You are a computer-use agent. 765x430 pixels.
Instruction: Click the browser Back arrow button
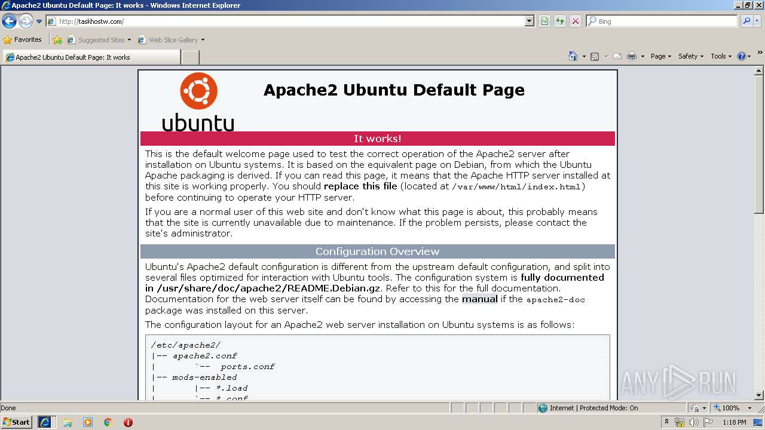(9, 21)
